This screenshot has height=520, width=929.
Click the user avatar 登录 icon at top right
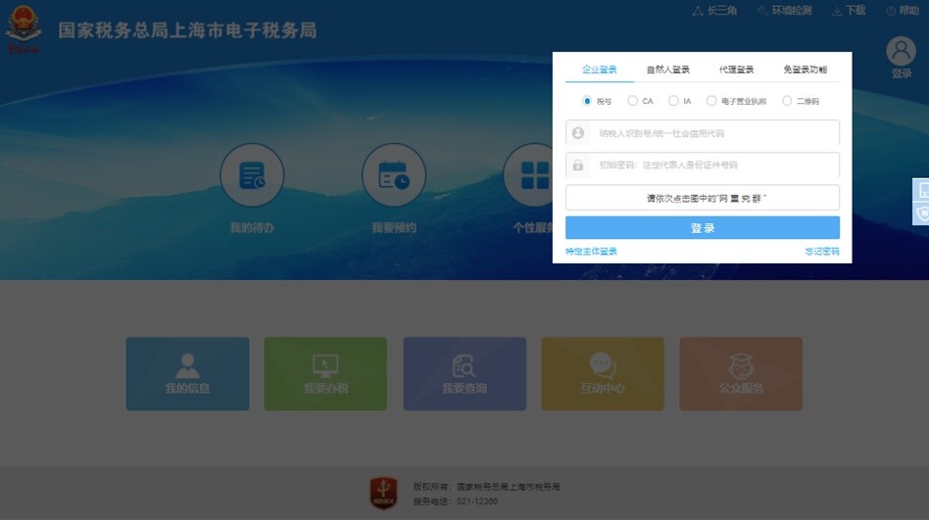coord(901,53)
